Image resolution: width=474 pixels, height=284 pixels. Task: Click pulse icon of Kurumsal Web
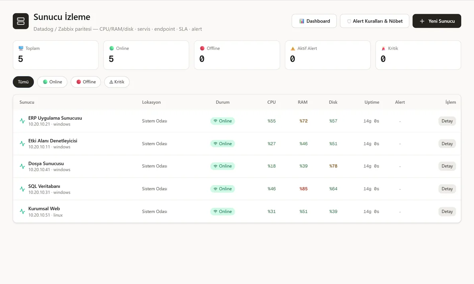[22, 211]
